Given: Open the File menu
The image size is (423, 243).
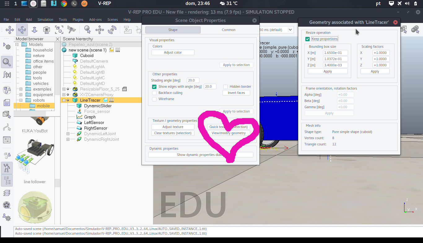Looking at the screenshot, I should click(x=6, y=20).
